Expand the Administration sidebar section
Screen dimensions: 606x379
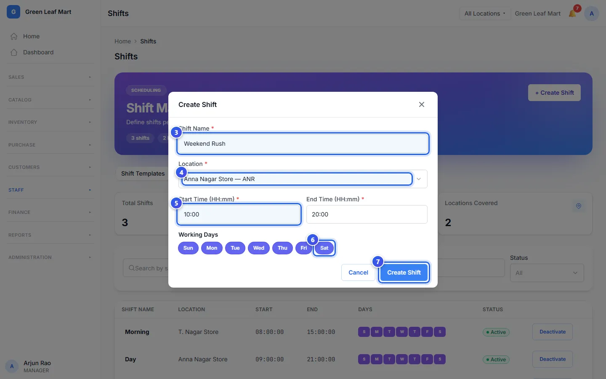pyautogui.click(x=50, y=257)
